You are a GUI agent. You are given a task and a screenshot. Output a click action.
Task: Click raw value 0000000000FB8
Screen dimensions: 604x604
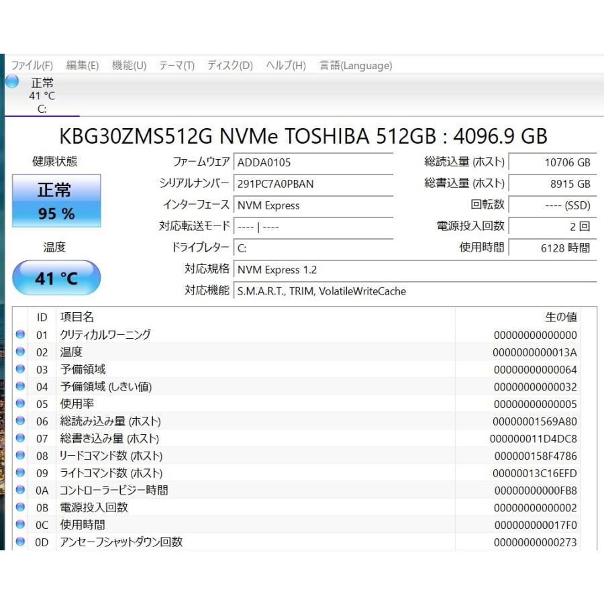point(536,491)
